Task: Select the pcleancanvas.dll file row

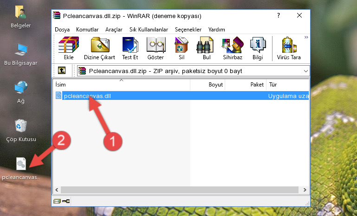Action: [182, 96]
